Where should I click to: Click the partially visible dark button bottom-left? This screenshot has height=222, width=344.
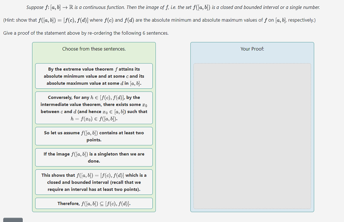pos(13,219)
